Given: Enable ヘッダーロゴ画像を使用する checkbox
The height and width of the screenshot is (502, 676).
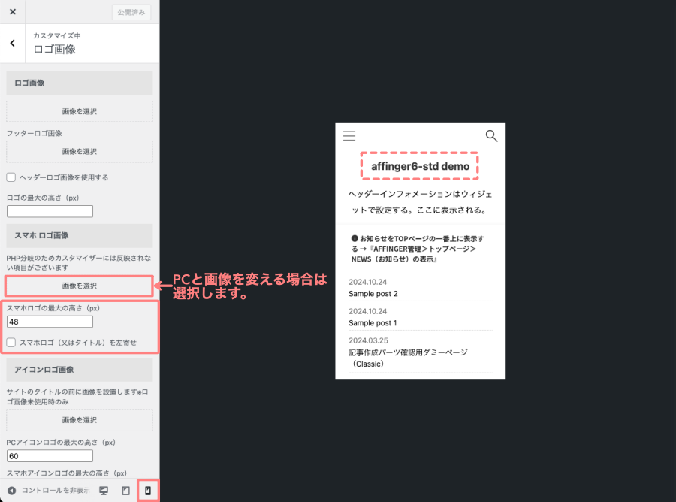Looking at the screenshot, I should click(x=11, y=177).
